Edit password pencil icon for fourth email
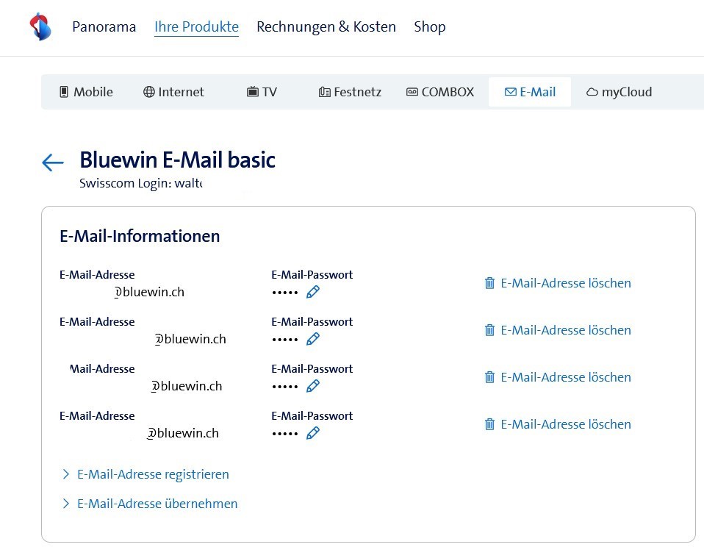This screenshot has height=547, width=704. click(x=313, y=433)
